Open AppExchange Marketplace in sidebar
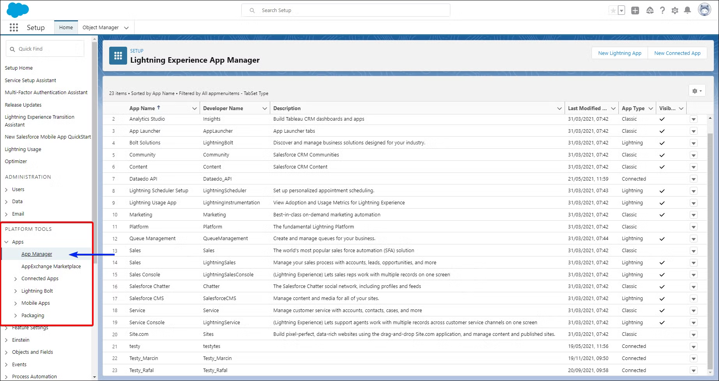This screenshot has height=381, width=719. (51, 267)
